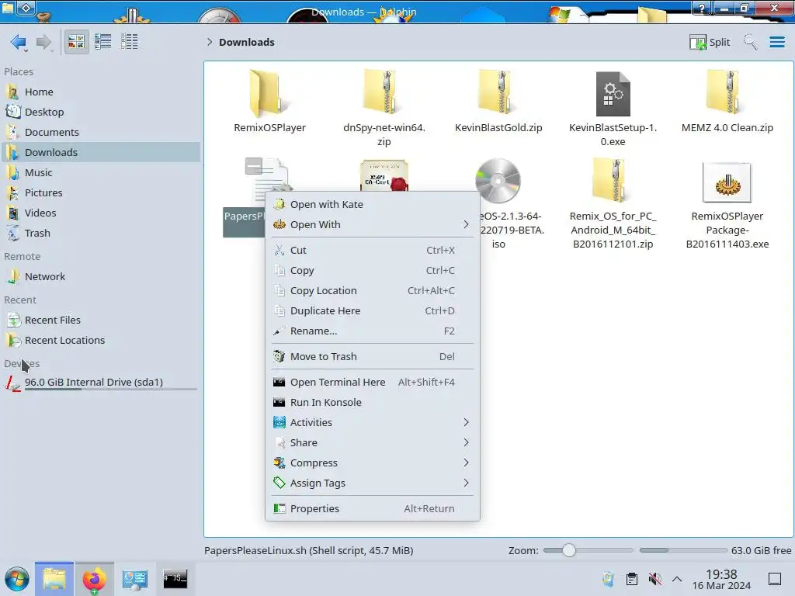Screen dimensions: 795x596
Task: Select the X509 certificate file icon
Action: 384,176
